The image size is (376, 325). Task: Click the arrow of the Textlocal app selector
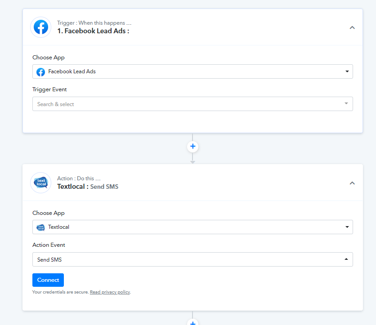click(347, 227)
